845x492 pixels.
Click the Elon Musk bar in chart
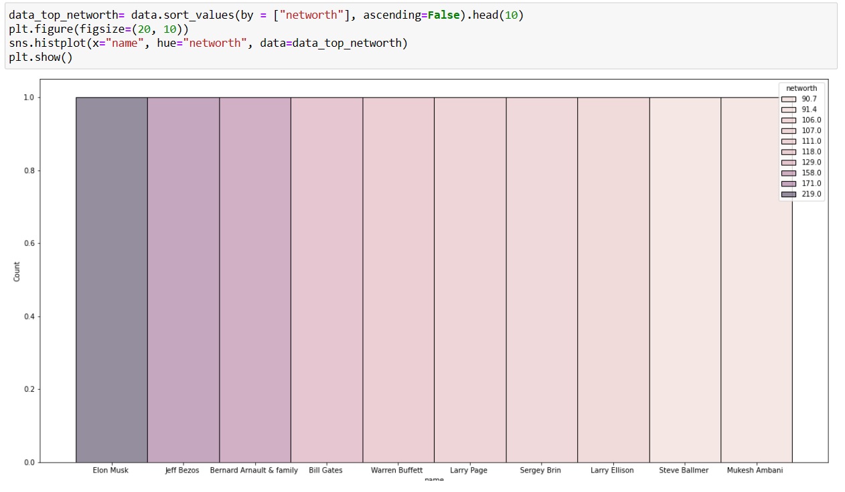coord(112,279)
